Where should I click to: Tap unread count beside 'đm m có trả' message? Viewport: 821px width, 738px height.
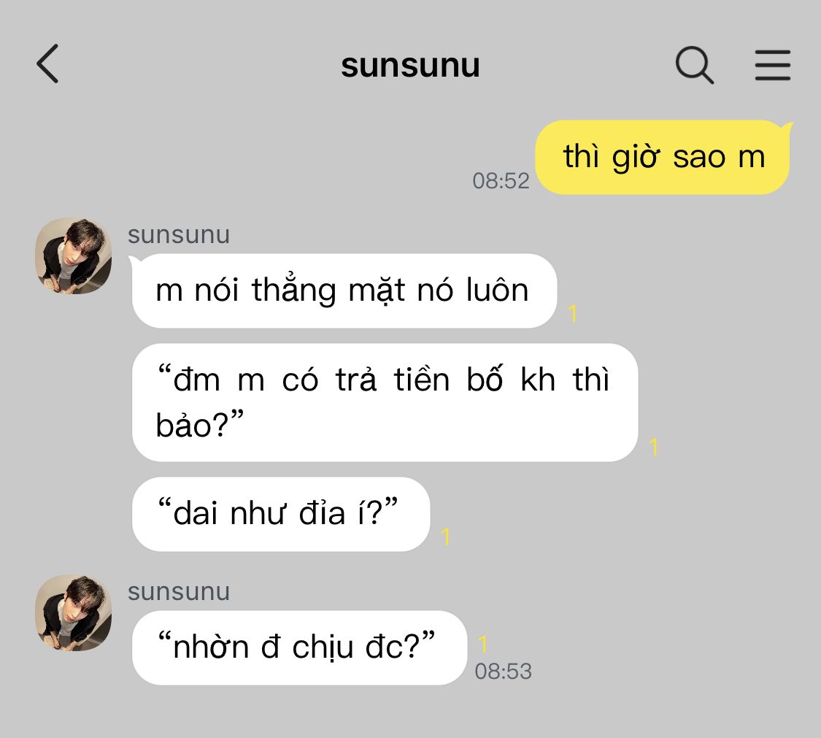[653, 447]
